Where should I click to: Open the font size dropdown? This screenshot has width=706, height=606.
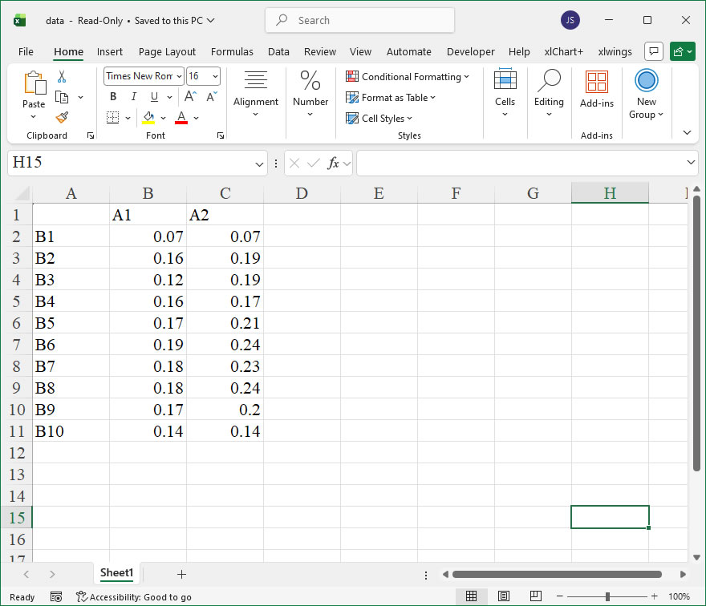point(215,76)
